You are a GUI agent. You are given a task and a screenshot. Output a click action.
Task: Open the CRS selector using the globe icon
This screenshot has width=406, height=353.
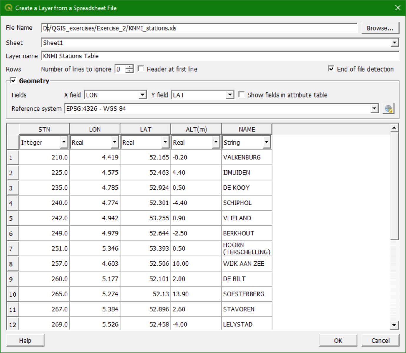(388, 108)
